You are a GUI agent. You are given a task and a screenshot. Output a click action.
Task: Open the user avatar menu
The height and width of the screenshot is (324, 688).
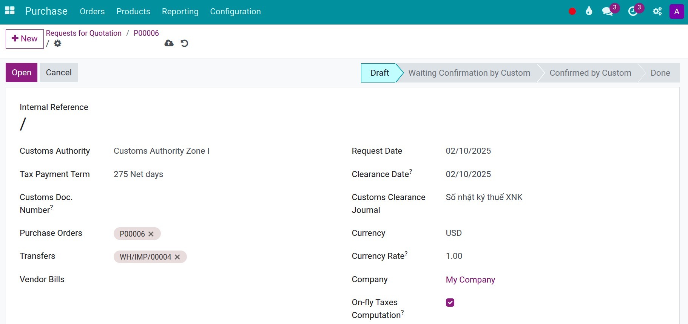tap(677, 11)
